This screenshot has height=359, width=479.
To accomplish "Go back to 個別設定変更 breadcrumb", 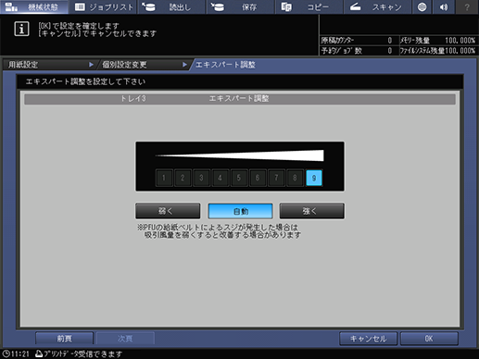I will pos(144,65).
